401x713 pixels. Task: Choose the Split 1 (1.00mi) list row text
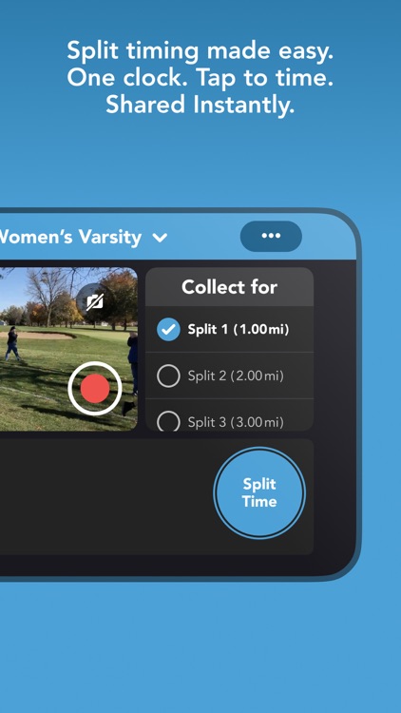point(239,330)
